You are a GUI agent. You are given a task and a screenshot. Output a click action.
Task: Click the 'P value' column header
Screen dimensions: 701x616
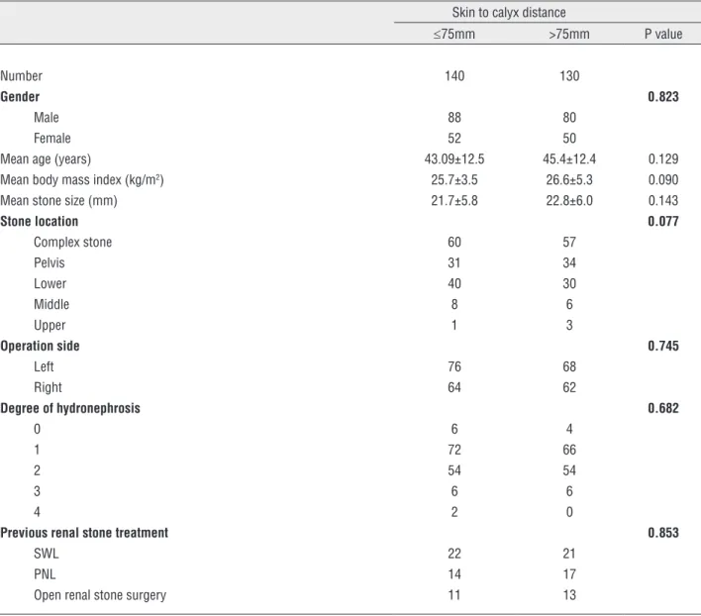(x=663, y=34)
